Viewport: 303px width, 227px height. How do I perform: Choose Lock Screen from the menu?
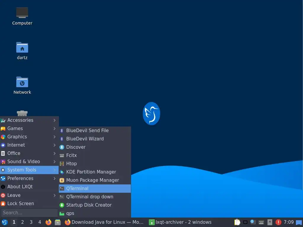[x=29, y=204]
